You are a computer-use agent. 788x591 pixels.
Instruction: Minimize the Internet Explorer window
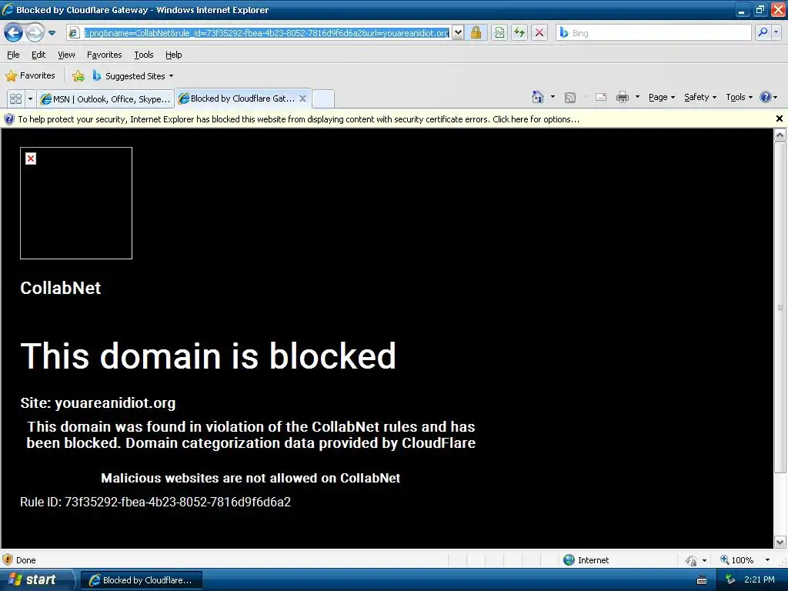click(742, 10)
